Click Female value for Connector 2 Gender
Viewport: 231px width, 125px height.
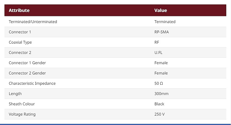click(161, 73)
